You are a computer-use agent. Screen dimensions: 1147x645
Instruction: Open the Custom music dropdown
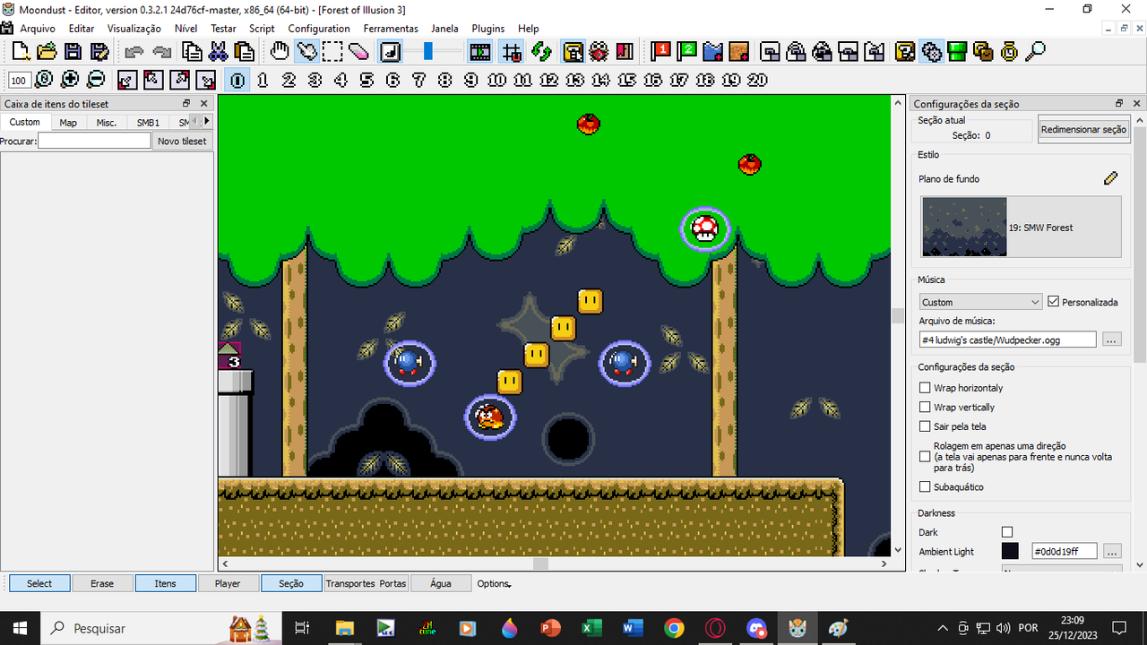pos(980,302)
